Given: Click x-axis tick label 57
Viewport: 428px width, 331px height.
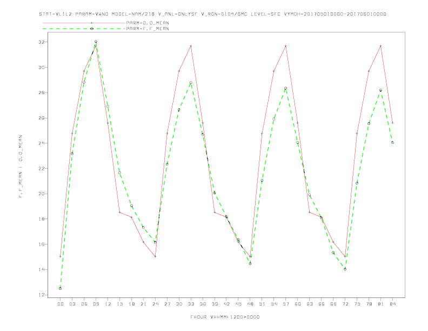Looking at the screenshot, I should pos(286,304).
